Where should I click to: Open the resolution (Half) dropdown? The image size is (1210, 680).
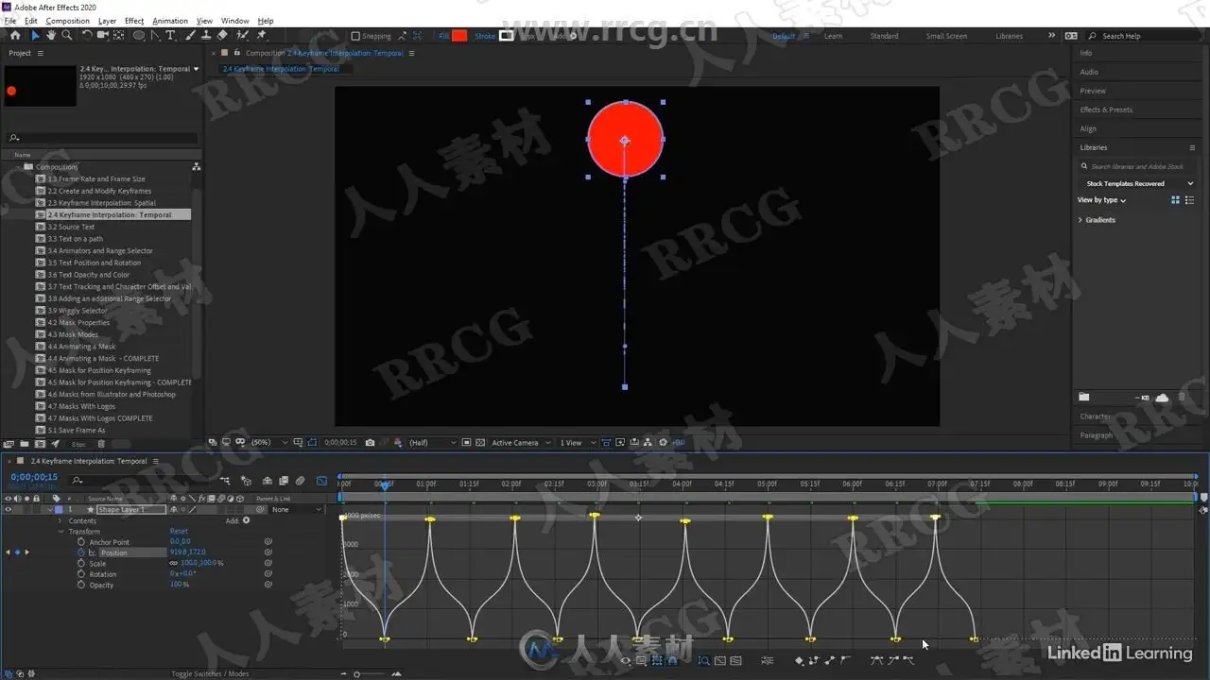point(432,442)
